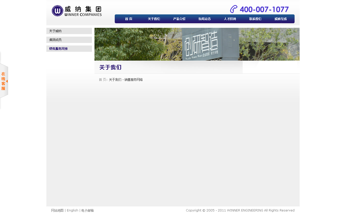346x214 pixels.
Task: Click 关于我们 in the breadcrumb trail
Action: pos(115,80)
